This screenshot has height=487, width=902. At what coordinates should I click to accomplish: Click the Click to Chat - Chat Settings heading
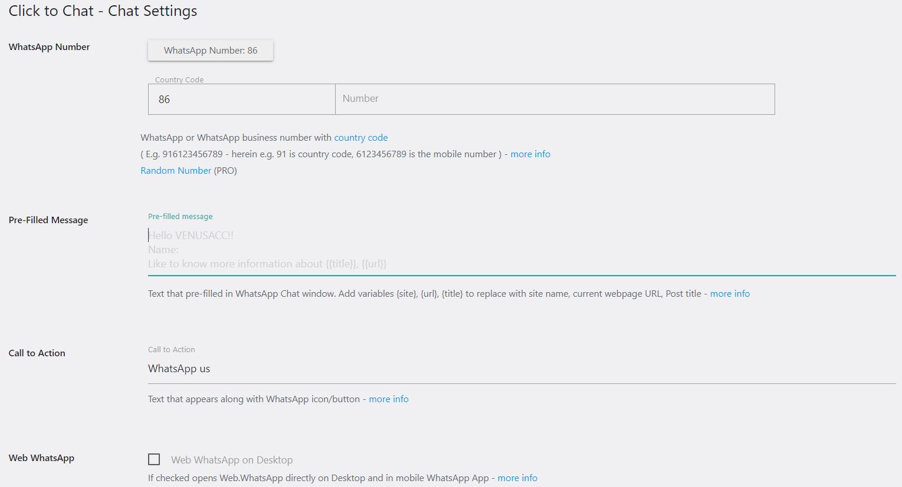point(103,11)
